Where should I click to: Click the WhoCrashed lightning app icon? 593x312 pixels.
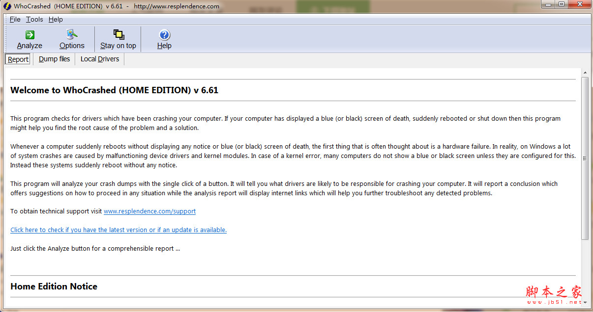7,6
